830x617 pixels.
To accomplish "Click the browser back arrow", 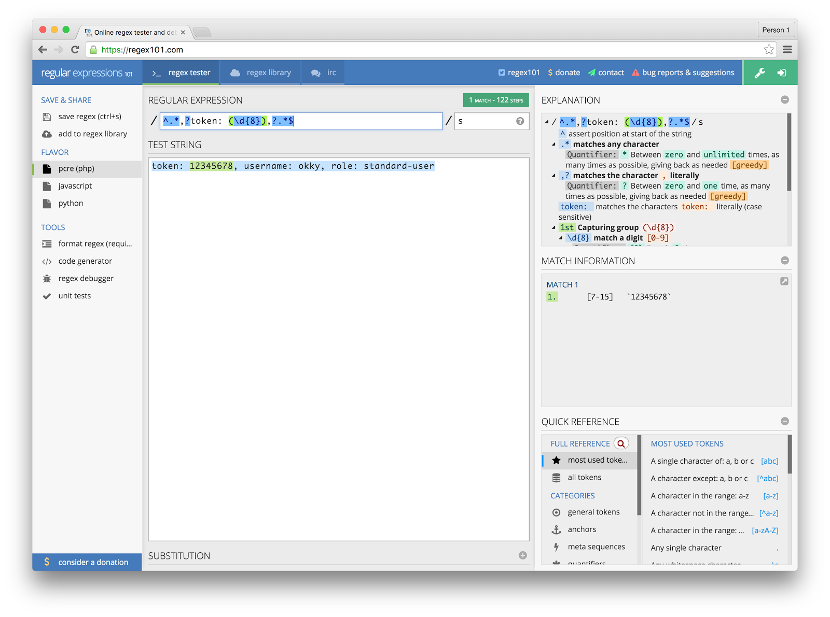I will point(43,50).
